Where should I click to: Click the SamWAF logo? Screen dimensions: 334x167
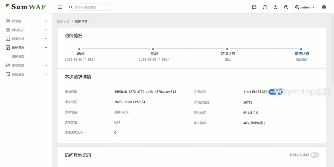26,7
